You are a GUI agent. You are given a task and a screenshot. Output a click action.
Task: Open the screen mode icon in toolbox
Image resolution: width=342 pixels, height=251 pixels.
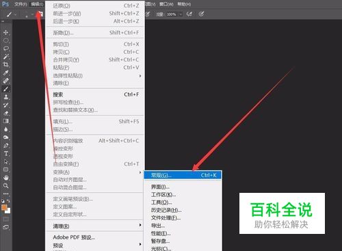click(6, 227)
